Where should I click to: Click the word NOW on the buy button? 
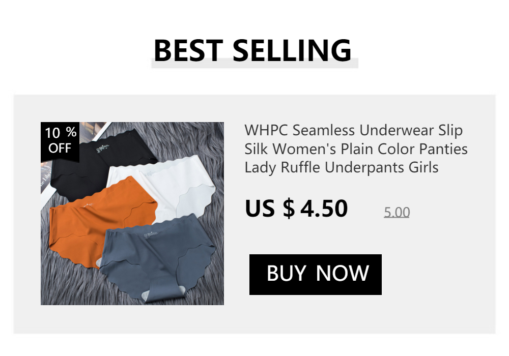coord(343,273)
